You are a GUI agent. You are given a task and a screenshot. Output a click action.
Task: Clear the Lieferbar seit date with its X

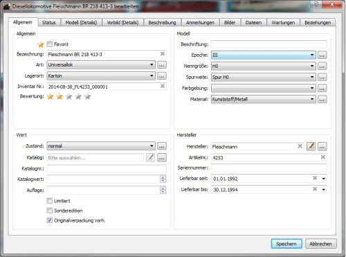[315, 178]
